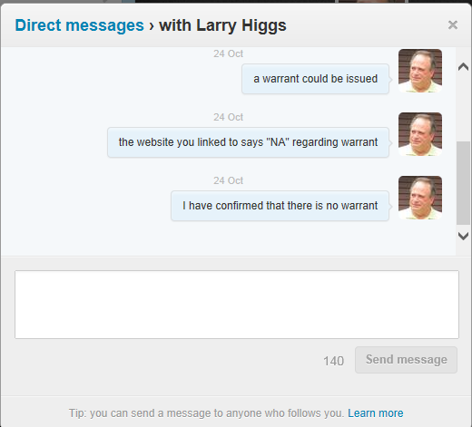Select the website "NA" regarding warrant message bubble
Image resolution: width=472 pixels, height=427 pixels.
coord(248,142)
